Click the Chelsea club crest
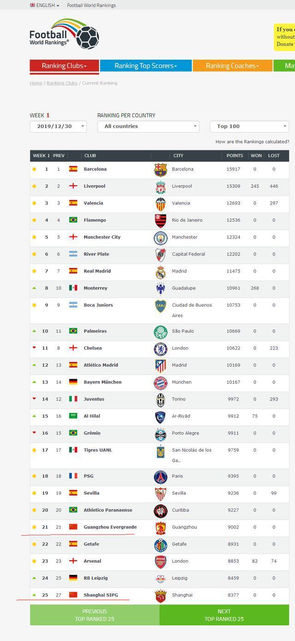Screen dimensions: 295x641 [160, 349]
